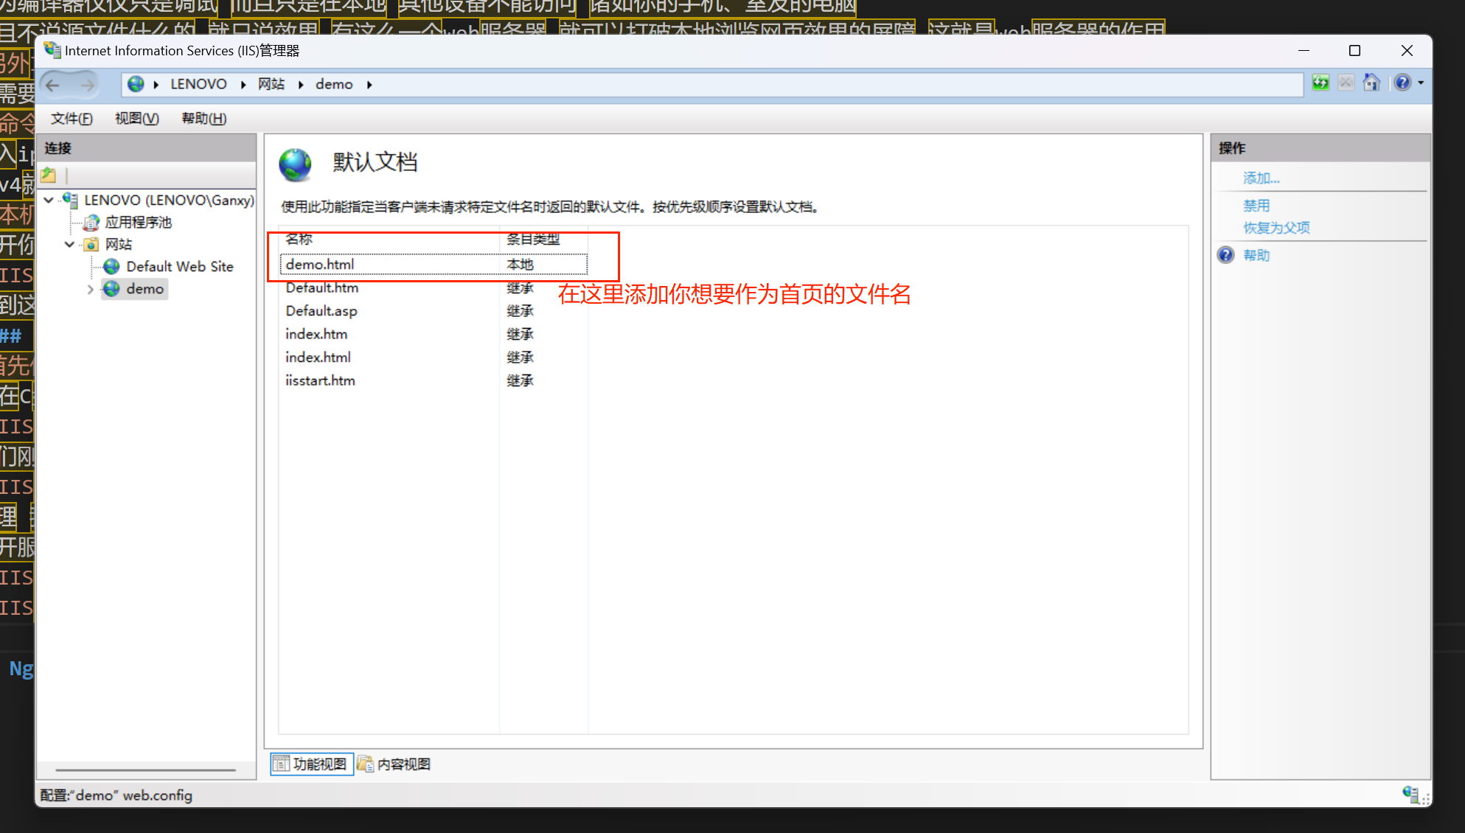Open dropdown arrow after 网站 in breadcrumb
The width and height of the screenshot is (1465, 833).
tap(301, 85)
